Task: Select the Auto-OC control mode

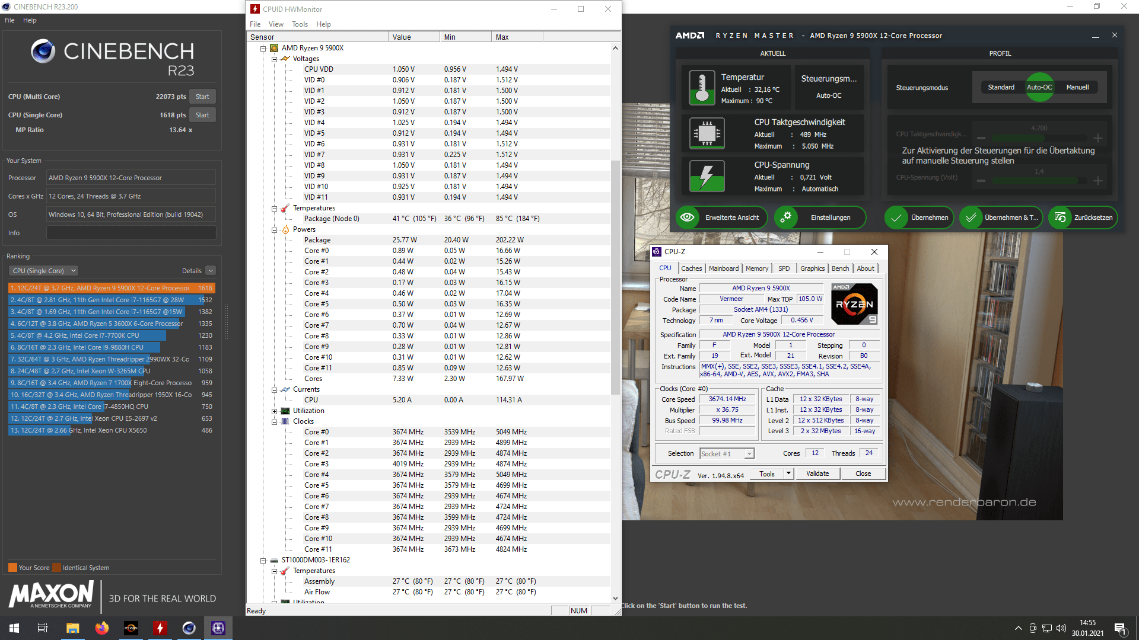Action: (x=1039, y=87)
